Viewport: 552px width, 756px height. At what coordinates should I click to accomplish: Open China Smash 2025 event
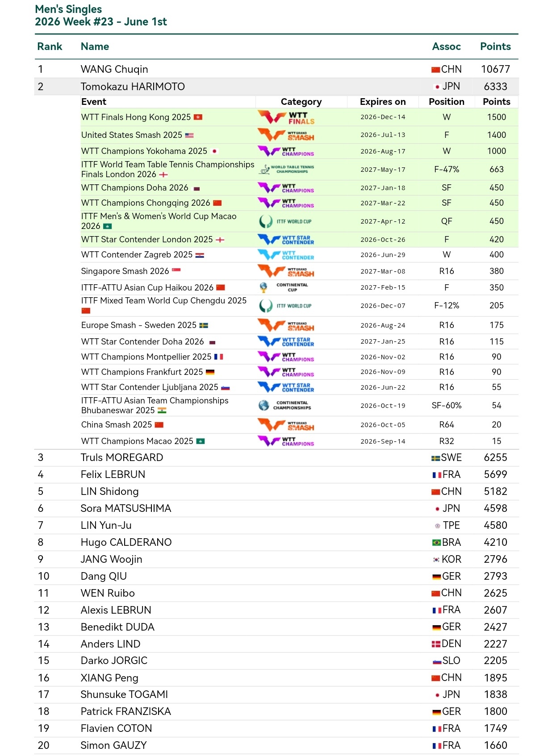click(x=117, y=425)
